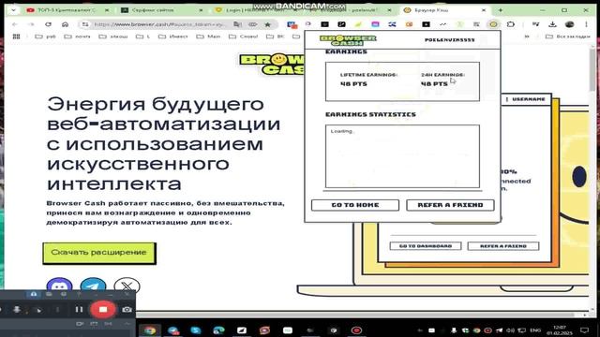Close the Браузер Кэш tab

(x=484, y=10)
